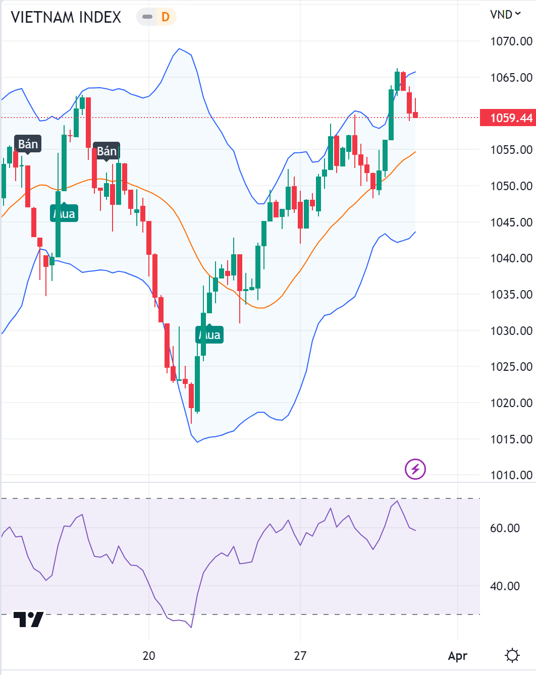Image resolution: width=536 pixels, height=675 pixels.
Task: Select the later Bán sell signal marker
Action: click(x=106, y=151)
